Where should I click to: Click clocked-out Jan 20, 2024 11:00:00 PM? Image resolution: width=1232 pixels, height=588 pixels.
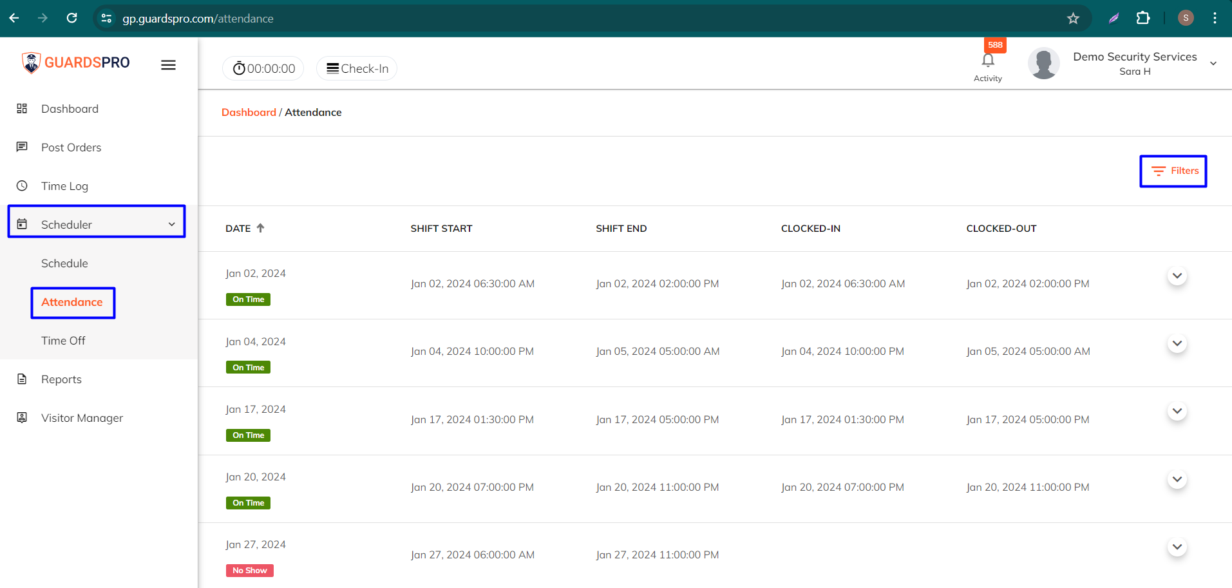(x=1028, y=487)
